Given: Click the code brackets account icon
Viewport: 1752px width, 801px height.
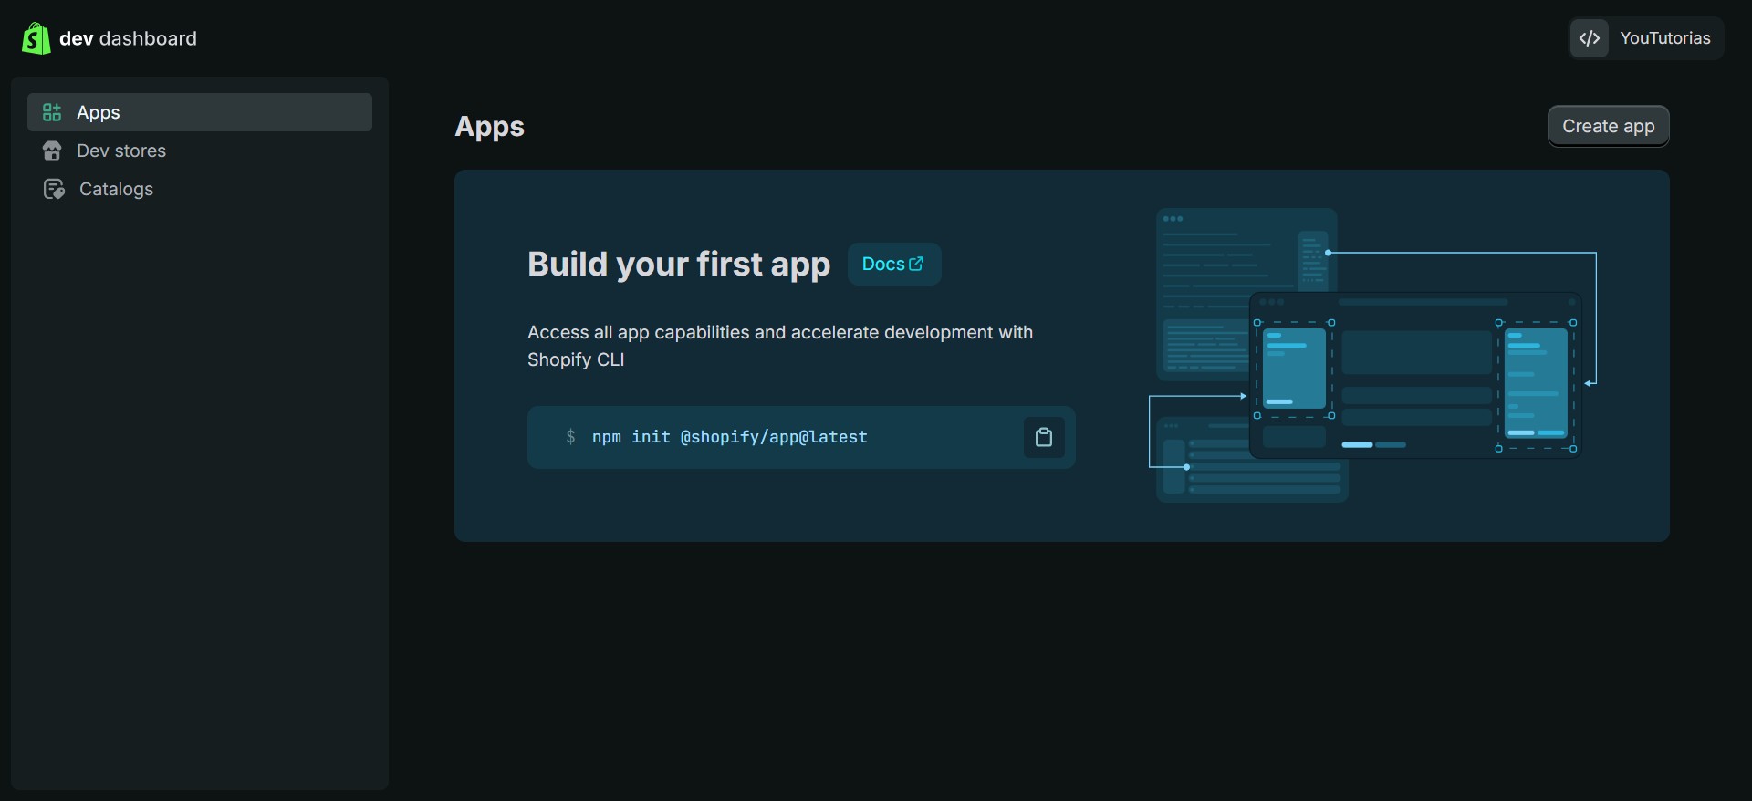Looking at the screenshot, I should (x=1590, y=38).
